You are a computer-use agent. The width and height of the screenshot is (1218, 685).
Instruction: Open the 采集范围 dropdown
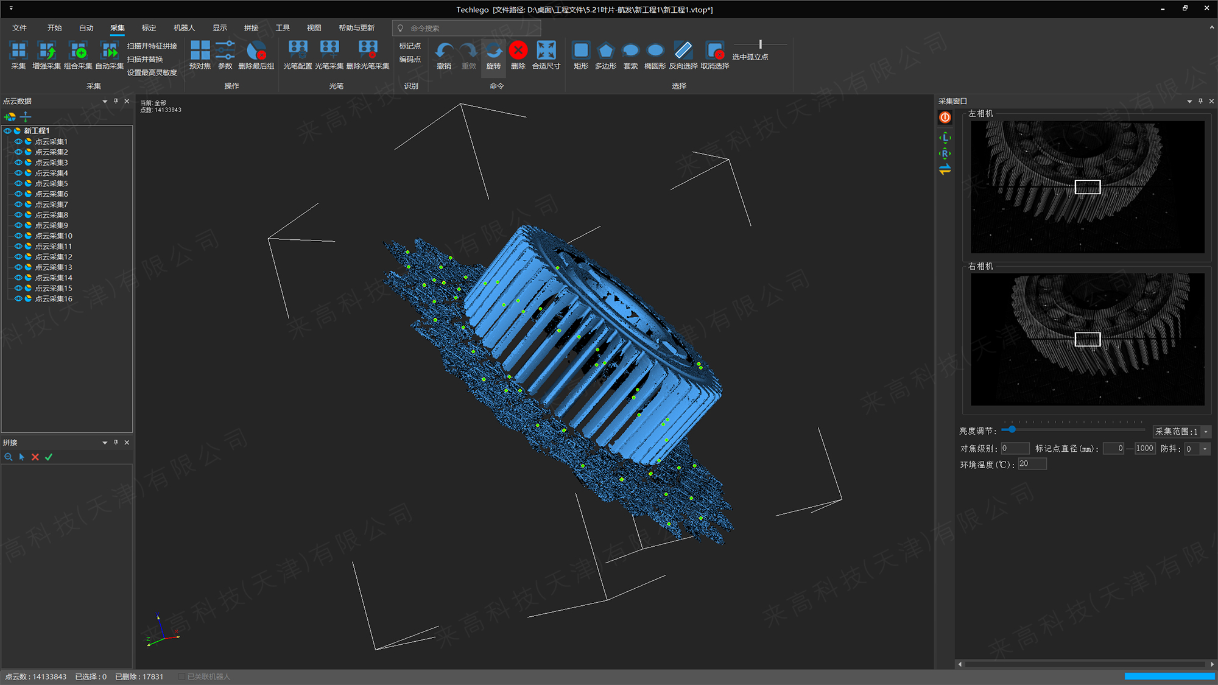[x=1206, y=432]
